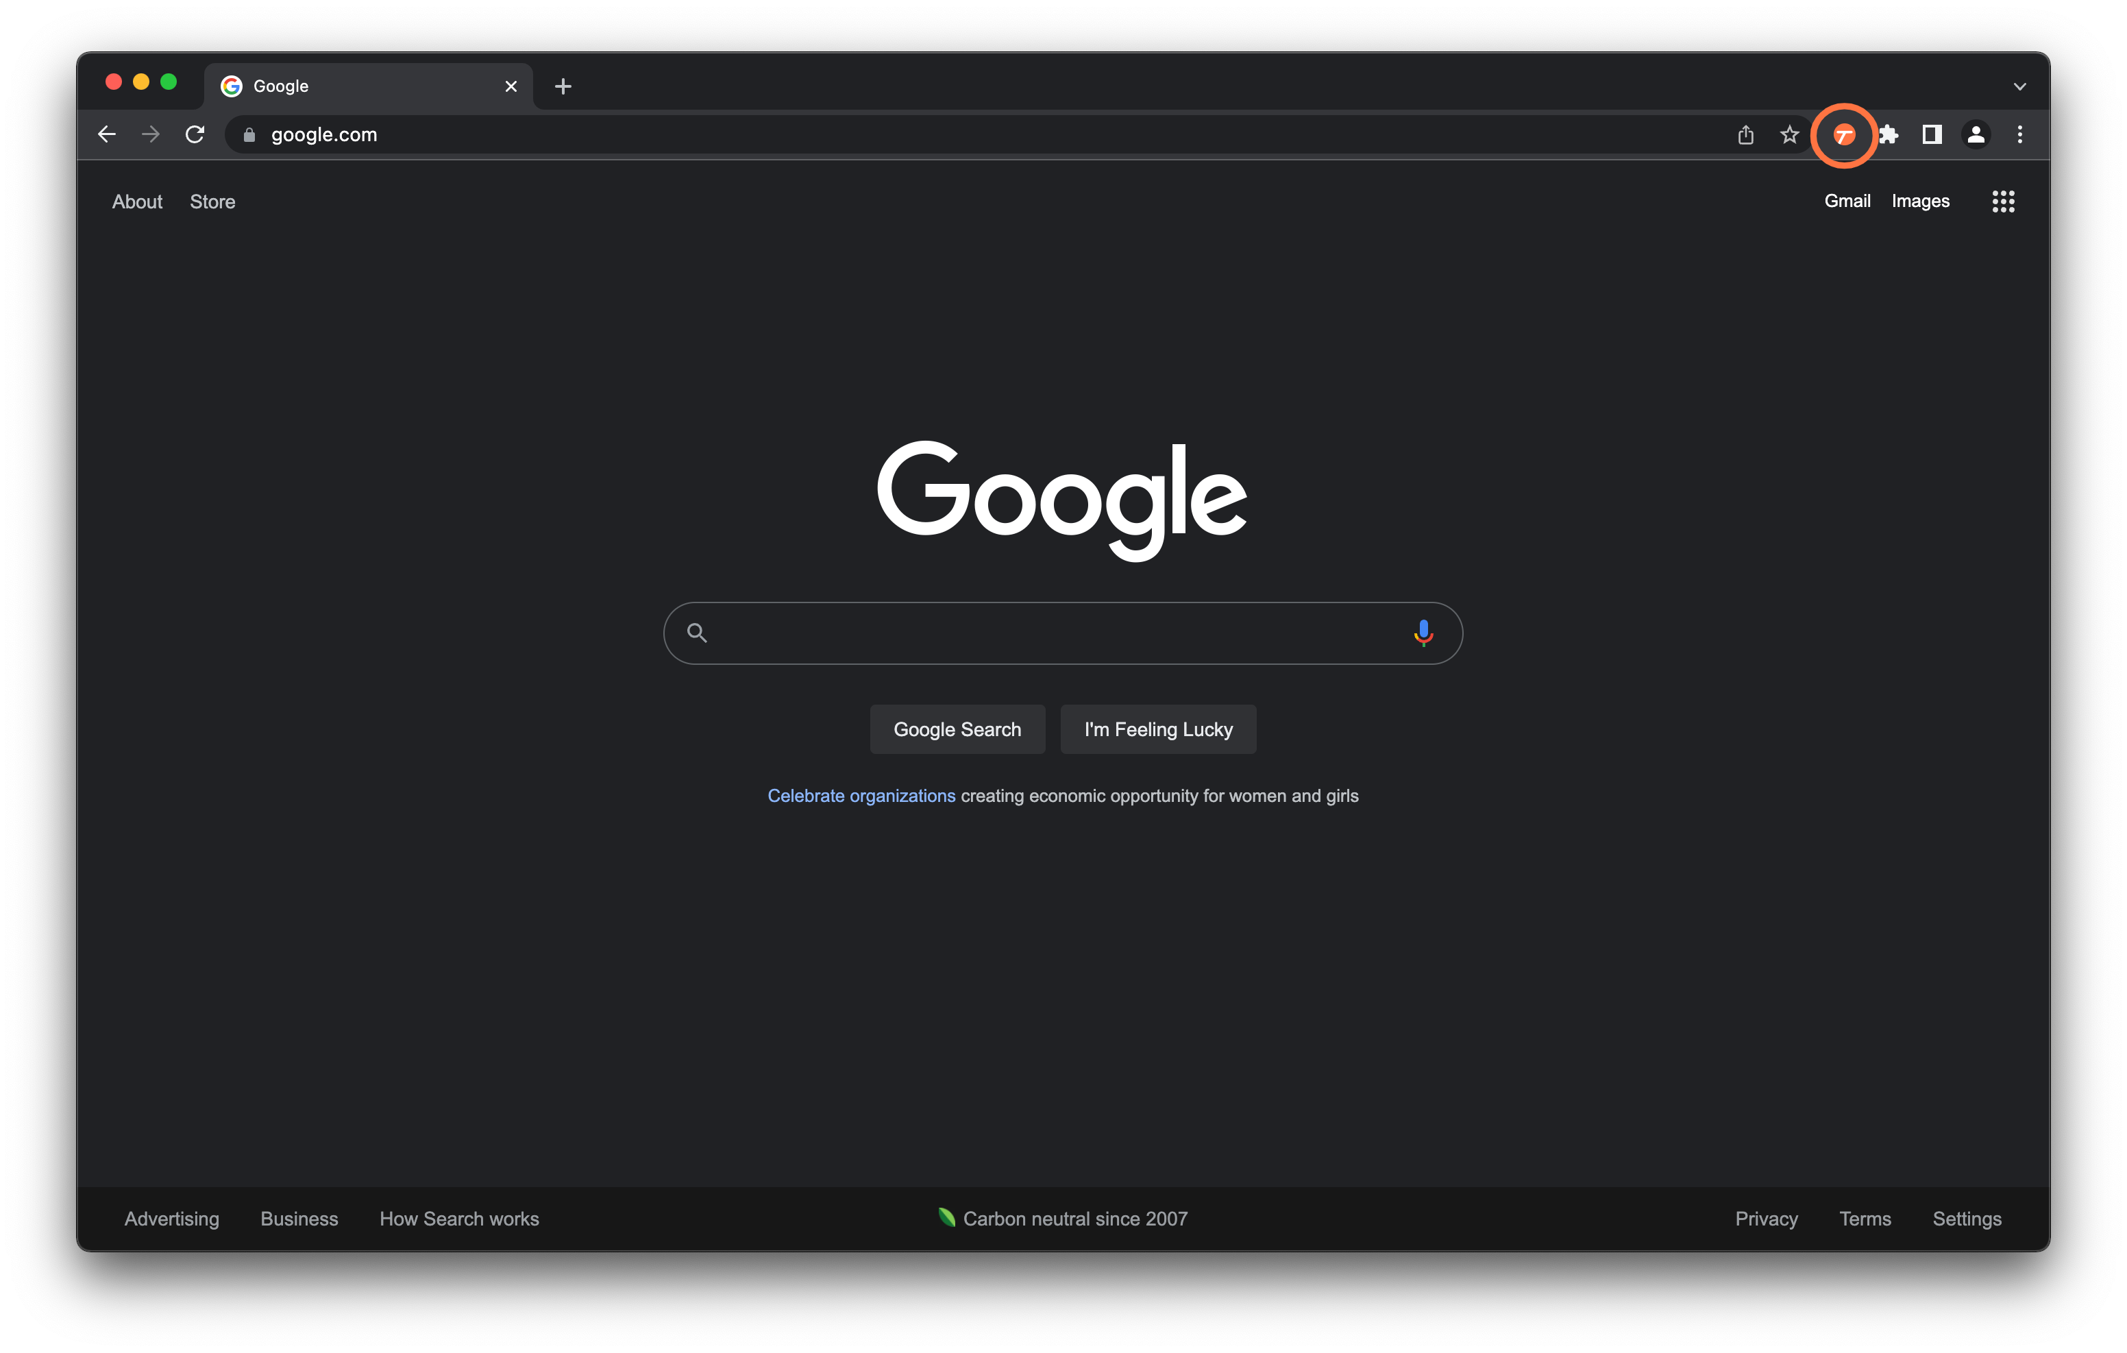This screenshot has width=2127, height=1353.
Task: Open Settings footer menu
Action: point(1966,1219)
